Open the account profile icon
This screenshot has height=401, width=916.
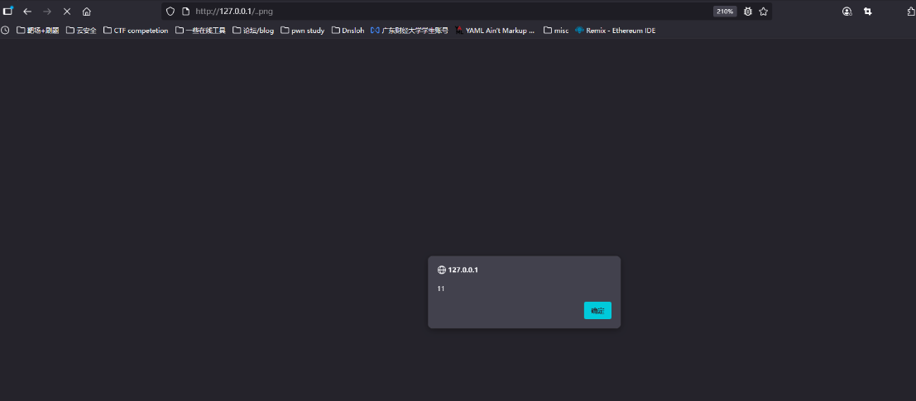846,12
